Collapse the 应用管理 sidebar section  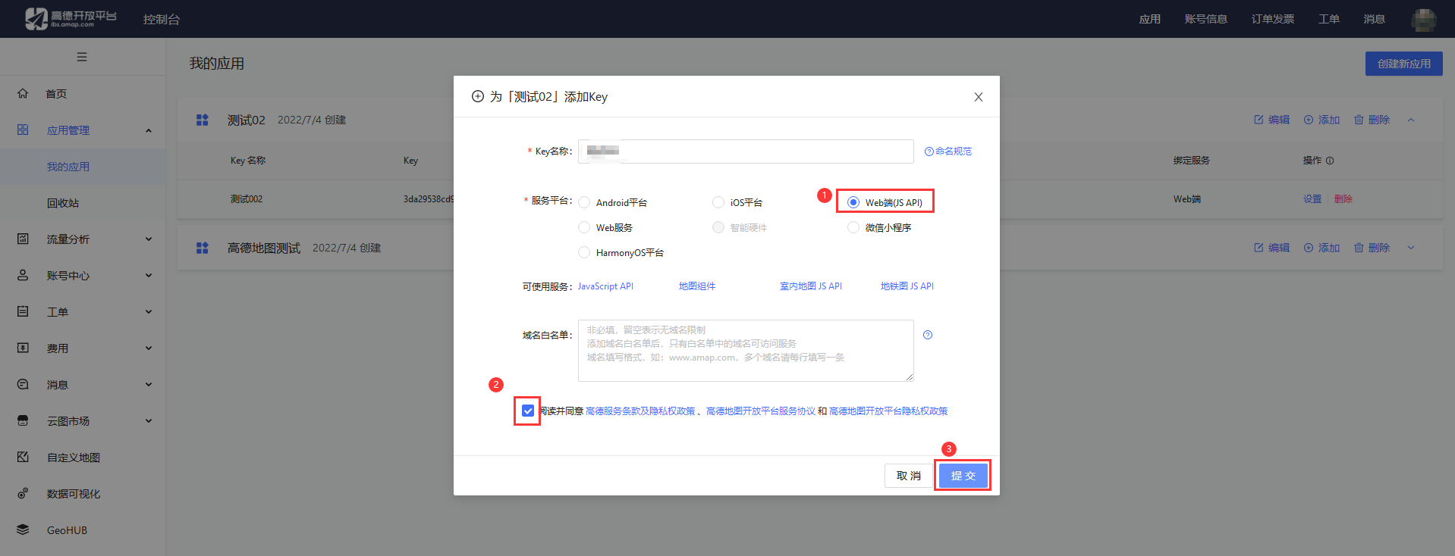[83, 130]
